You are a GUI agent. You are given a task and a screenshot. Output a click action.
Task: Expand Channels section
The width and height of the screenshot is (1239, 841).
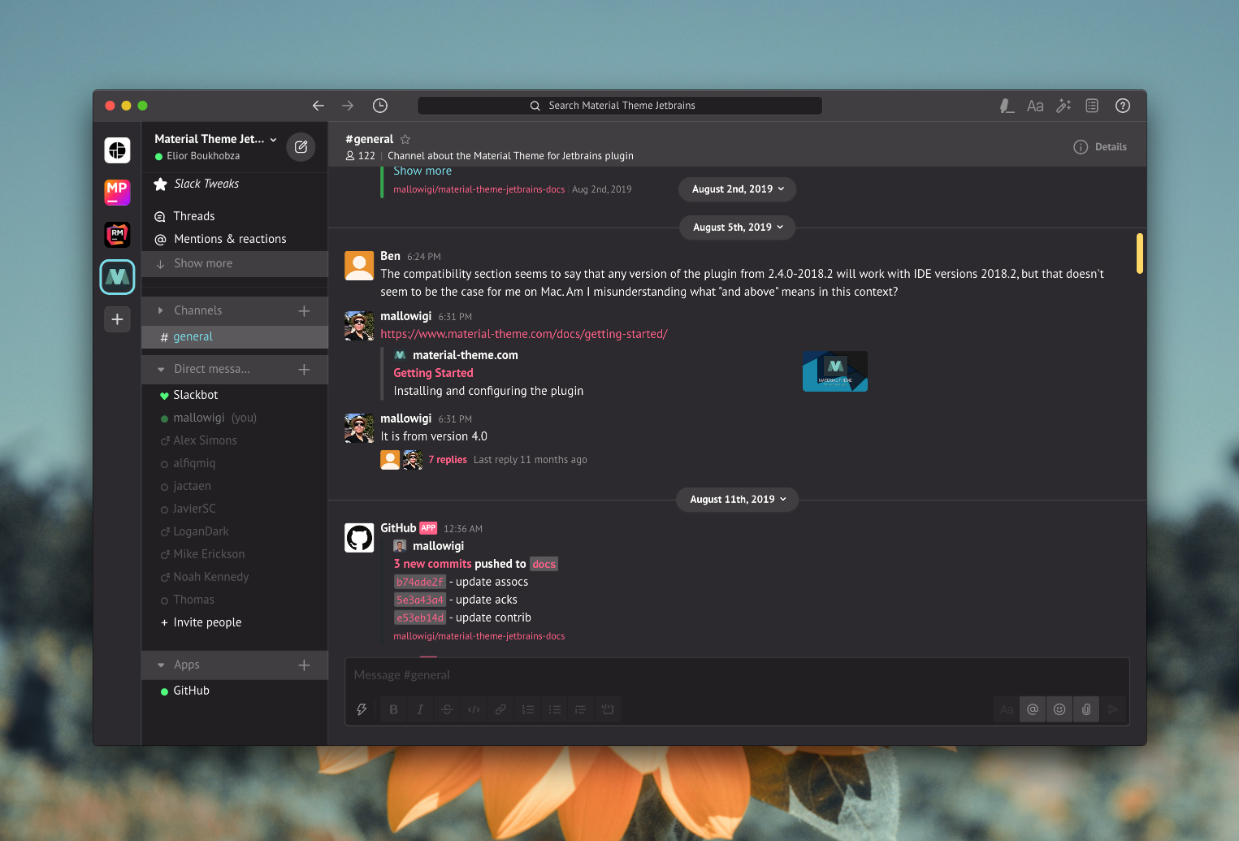161,310
